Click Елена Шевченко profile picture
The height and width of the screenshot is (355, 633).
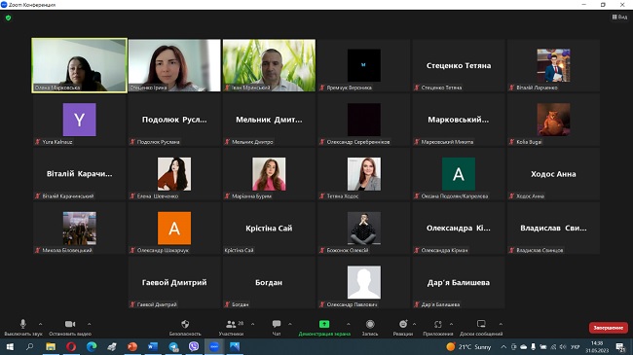click(x=174, y=174)
